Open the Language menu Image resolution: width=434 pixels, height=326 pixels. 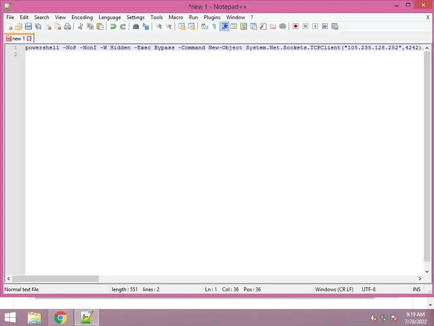110,17
